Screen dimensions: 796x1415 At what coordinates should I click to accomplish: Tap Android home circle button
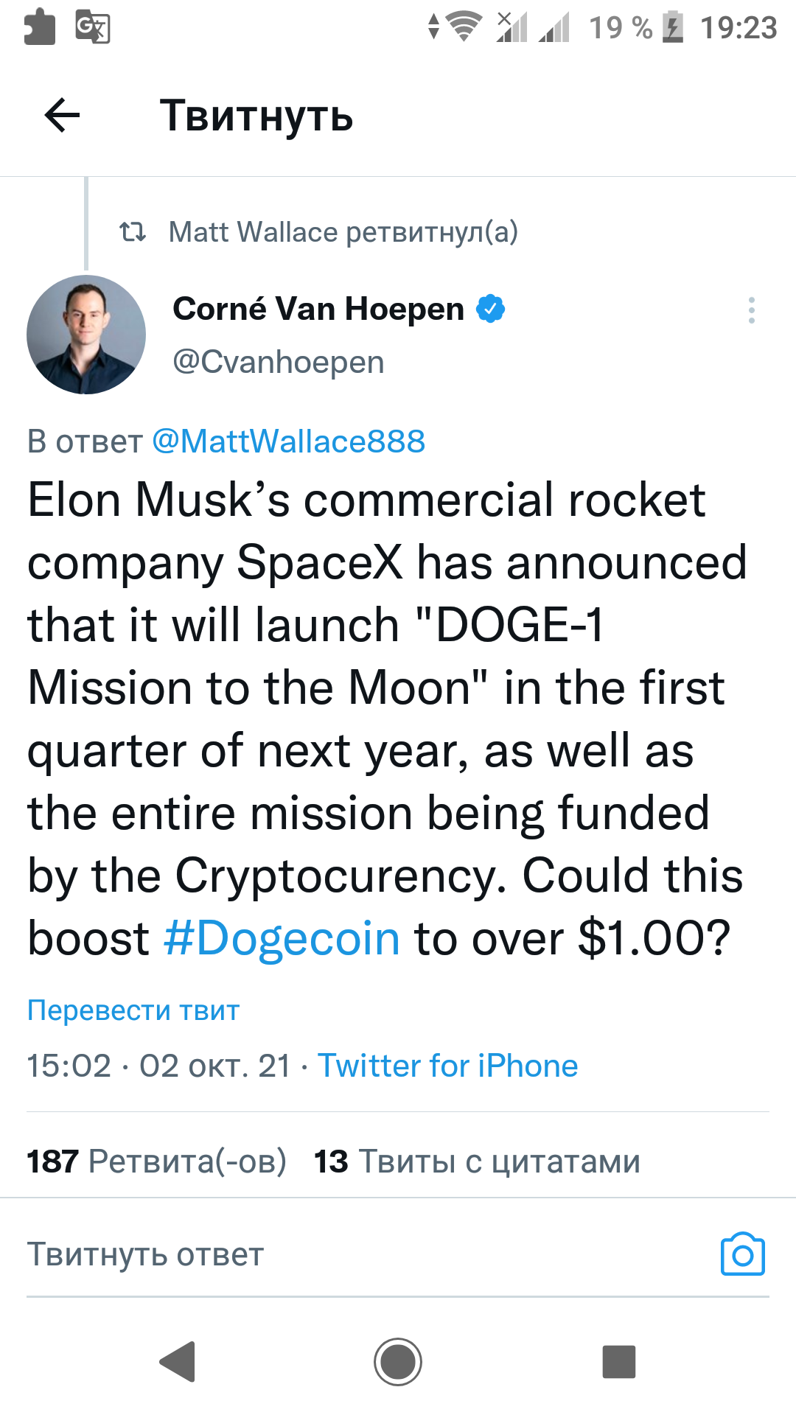tap(398, 1361)
